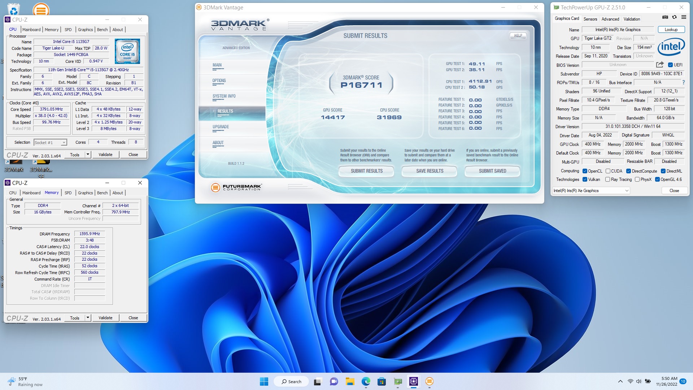Open the Validation tab in GPU-Z
693x390 pixels.
[x=632, y=19]
